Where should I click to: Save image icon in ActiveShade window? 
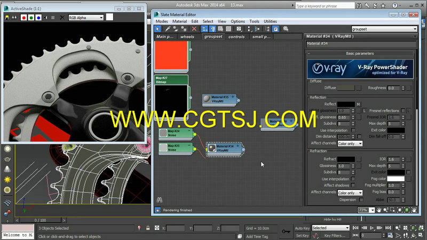(7, 18)
